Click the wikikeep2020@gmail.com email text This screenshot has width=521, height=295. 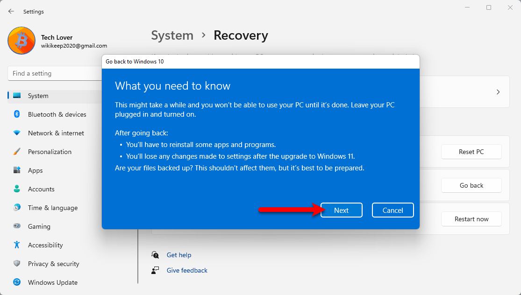[x=74, y=46]
